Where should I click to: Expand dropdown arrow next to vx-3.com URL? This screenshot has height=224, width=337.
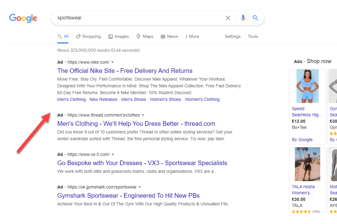(113, 155)
